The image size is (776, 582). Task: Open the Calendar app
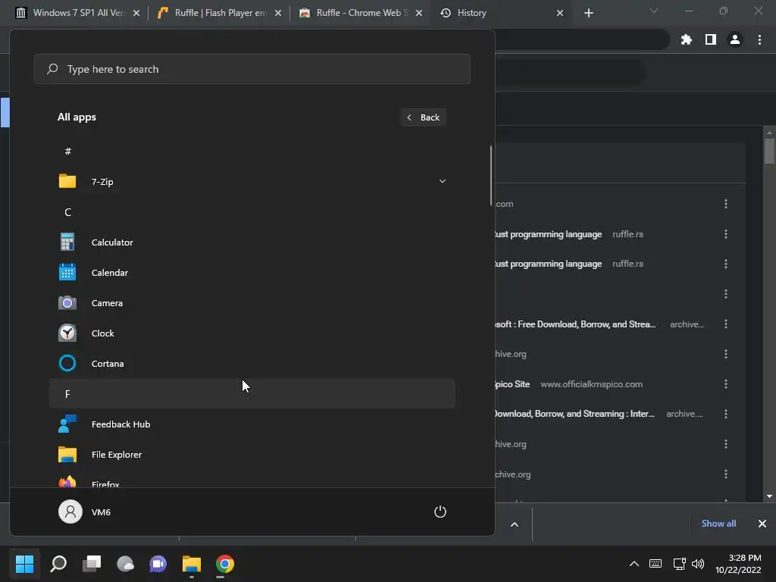coord(252,273)
